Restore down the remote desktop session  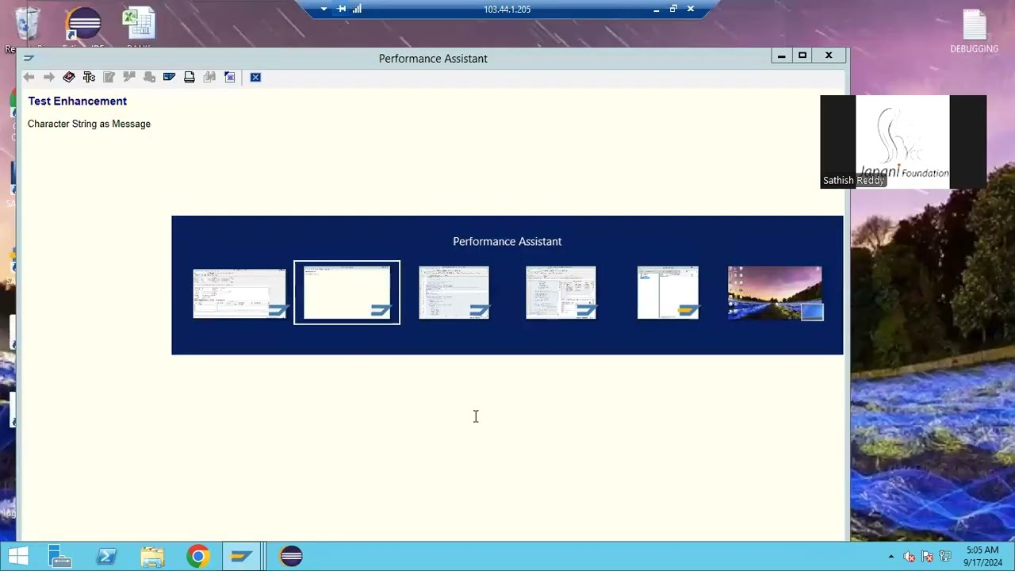coord(673,10)
